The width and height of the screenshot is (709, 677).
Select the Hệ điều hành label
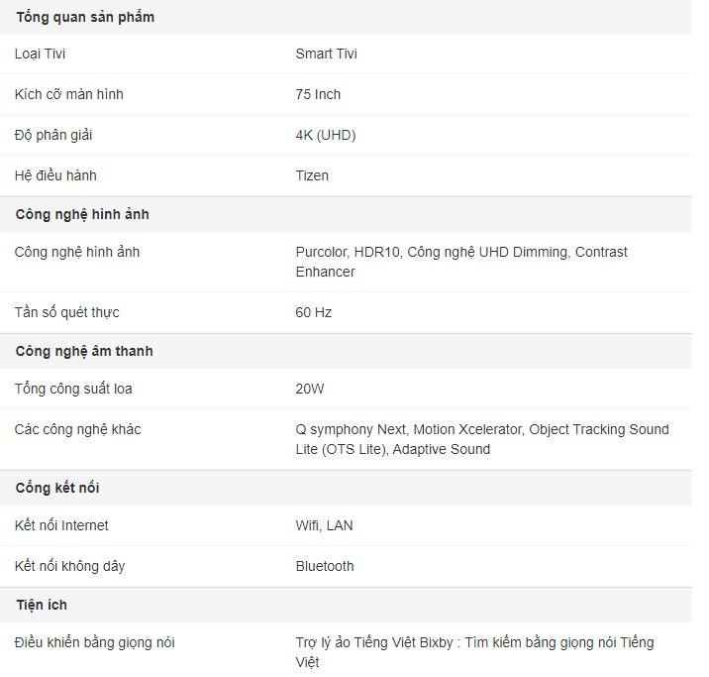click(x=55, y=175)
